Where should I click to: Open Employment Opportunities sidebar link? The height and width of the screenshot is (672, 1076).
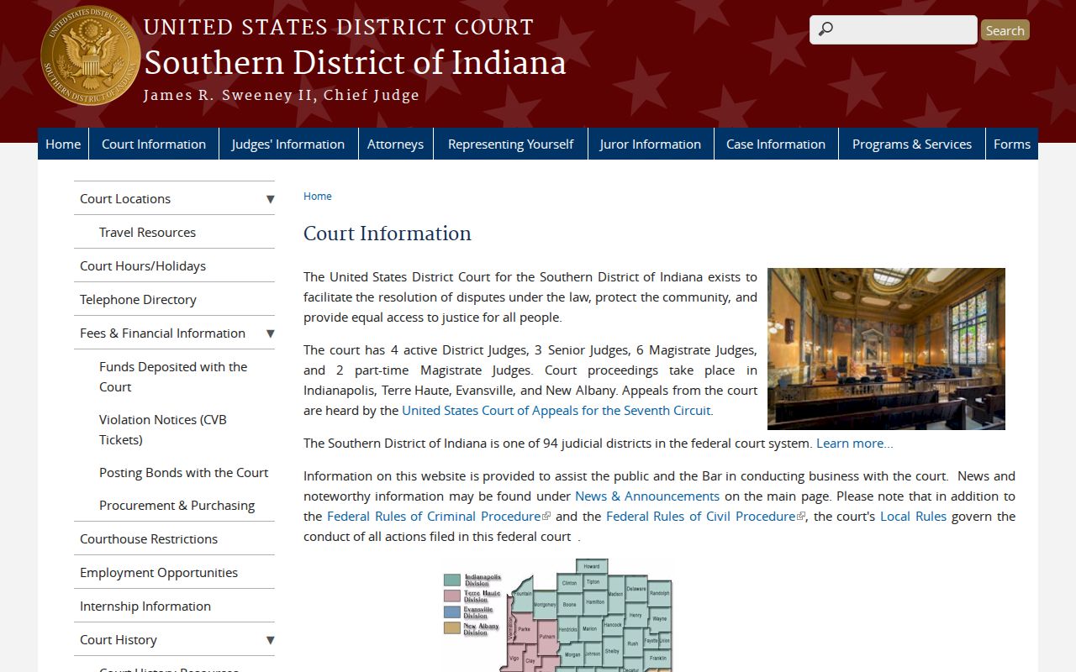[x=159, y=572]
